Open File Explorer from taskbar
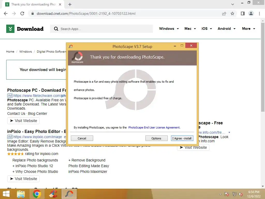 21,194
